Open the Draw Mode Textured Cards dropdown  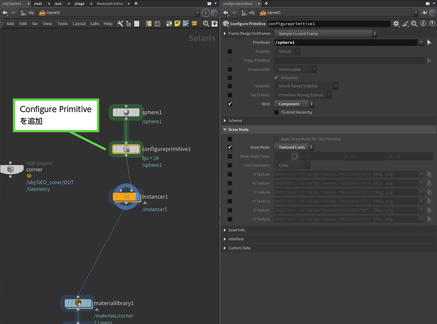coord(294,147)
